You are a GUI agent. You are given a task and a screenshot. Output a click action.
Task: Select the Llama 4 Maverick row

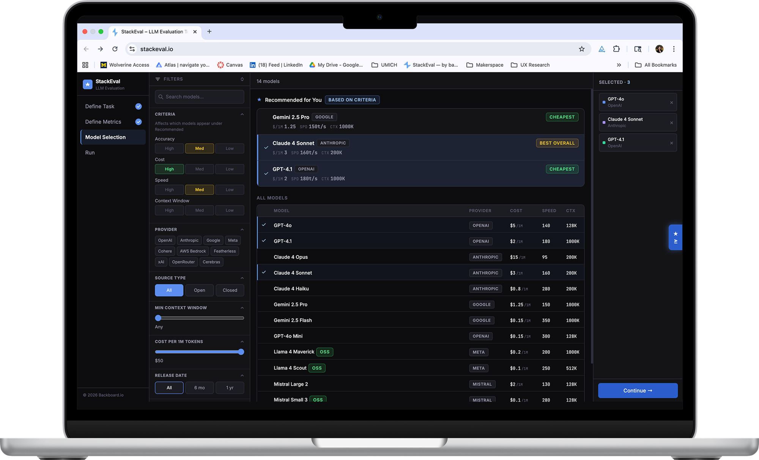(x=420, y=352)
